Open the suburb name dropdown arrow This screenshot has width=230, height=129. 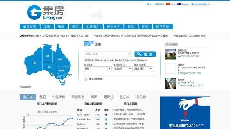tap(129, 54)
